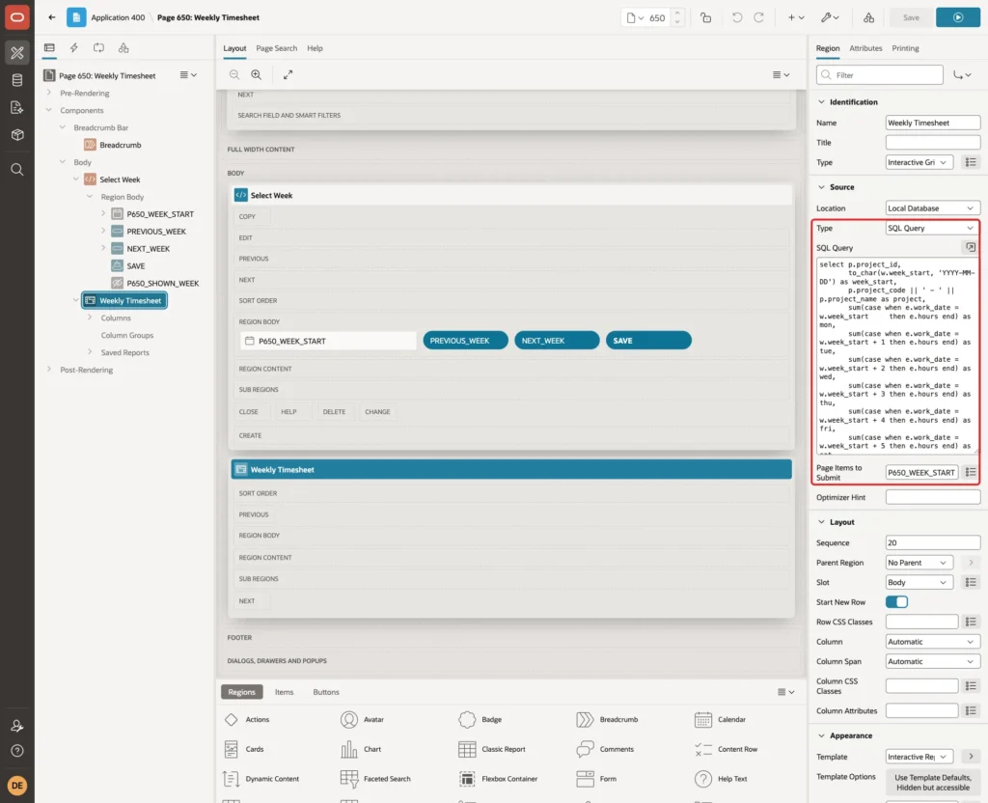988x803 pixels.
Task: Toggle the Start New Row switch
Action: pos(896,602)
